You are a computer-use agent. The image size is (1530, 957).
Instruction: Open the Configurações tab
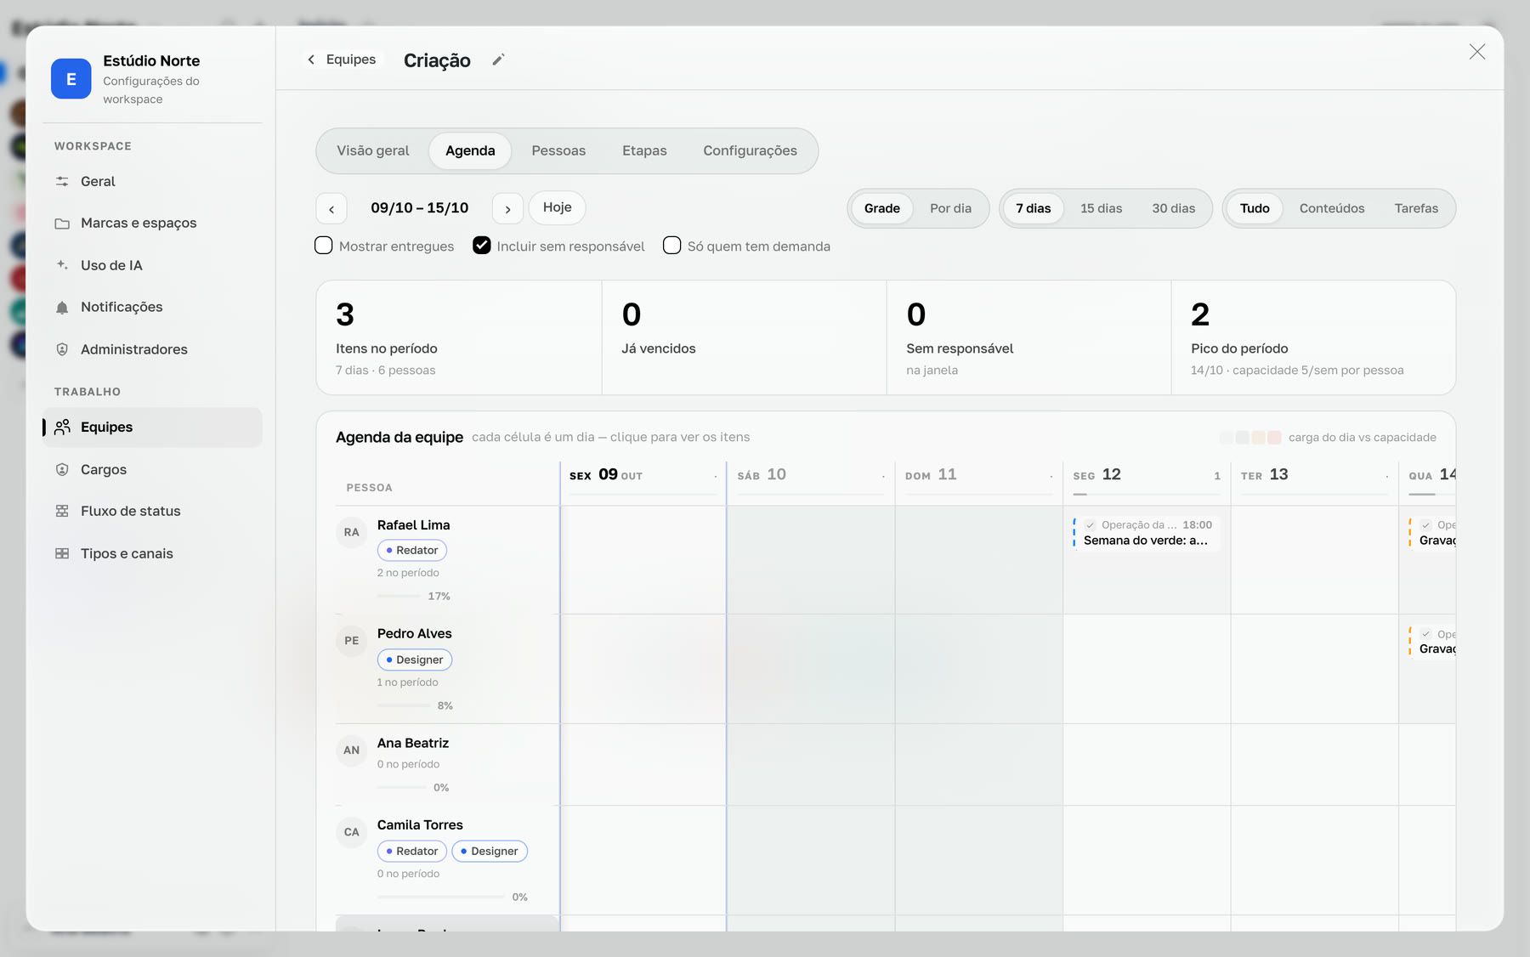750,150
